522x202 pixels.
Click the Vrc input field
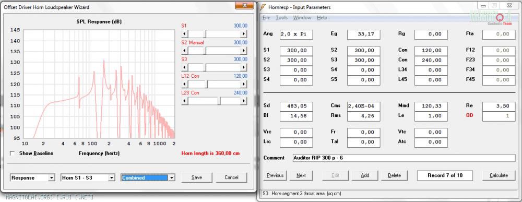pos(296,132)
